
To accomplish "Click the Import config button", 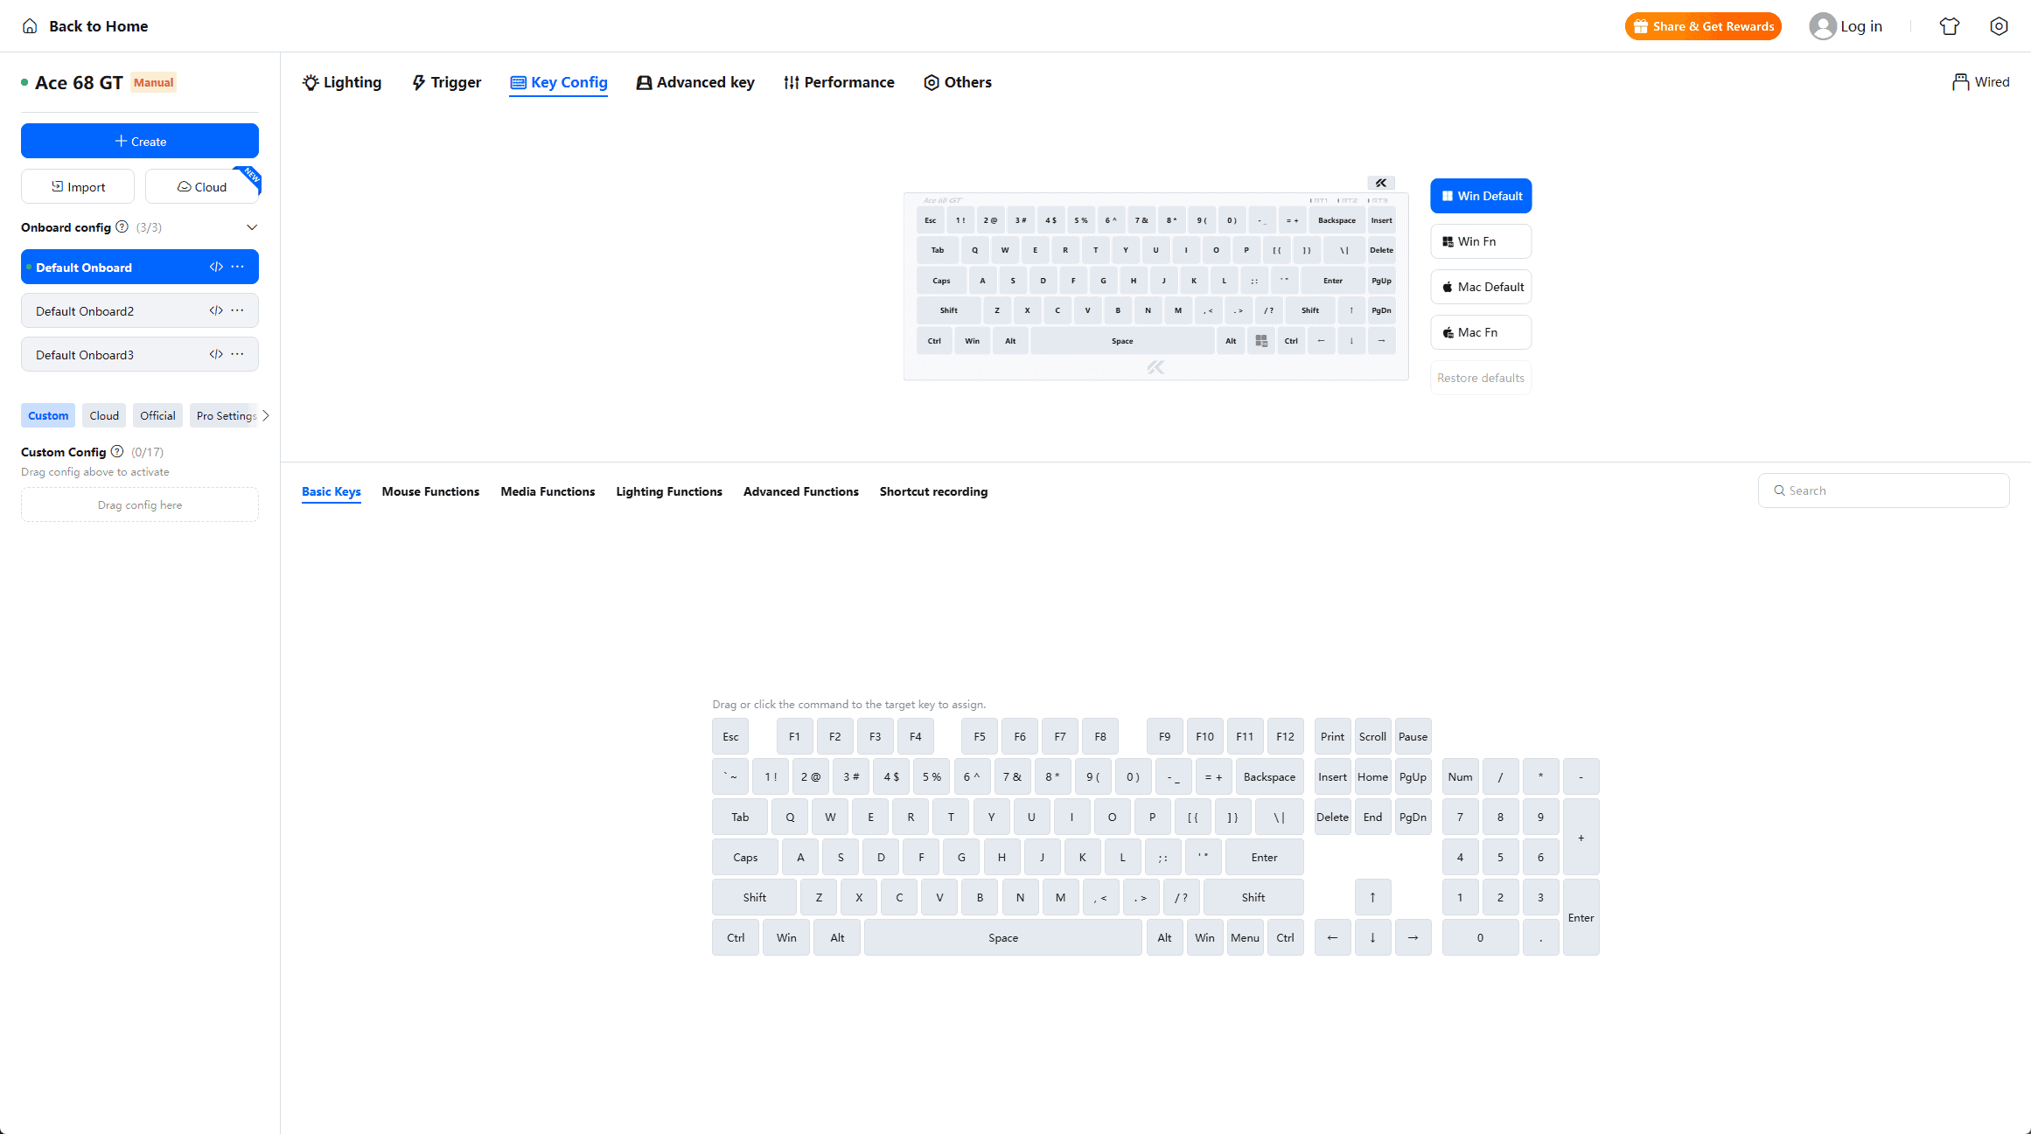I will point(78,186).
